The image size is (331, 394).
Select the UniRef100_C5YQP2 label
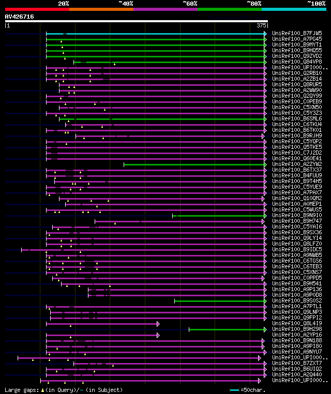point(297,141)
